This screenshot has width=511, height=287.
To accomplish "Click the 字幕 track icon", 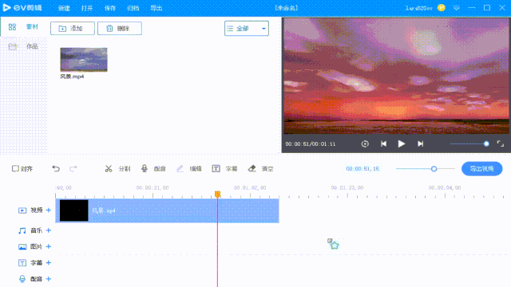I will [22, 263].
